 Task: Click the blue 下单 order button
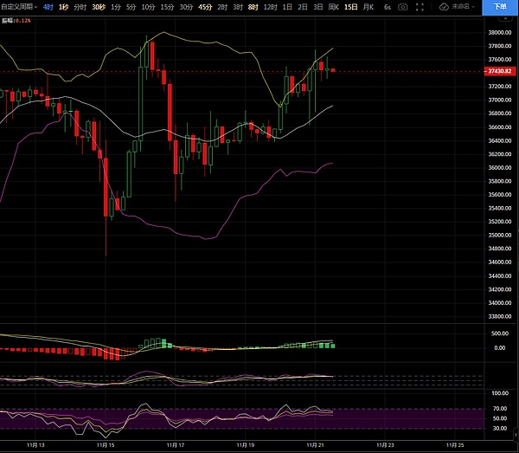point(501,6)
